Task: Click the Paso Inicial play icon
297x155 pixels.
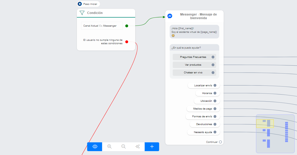Action: coord(80,4)
